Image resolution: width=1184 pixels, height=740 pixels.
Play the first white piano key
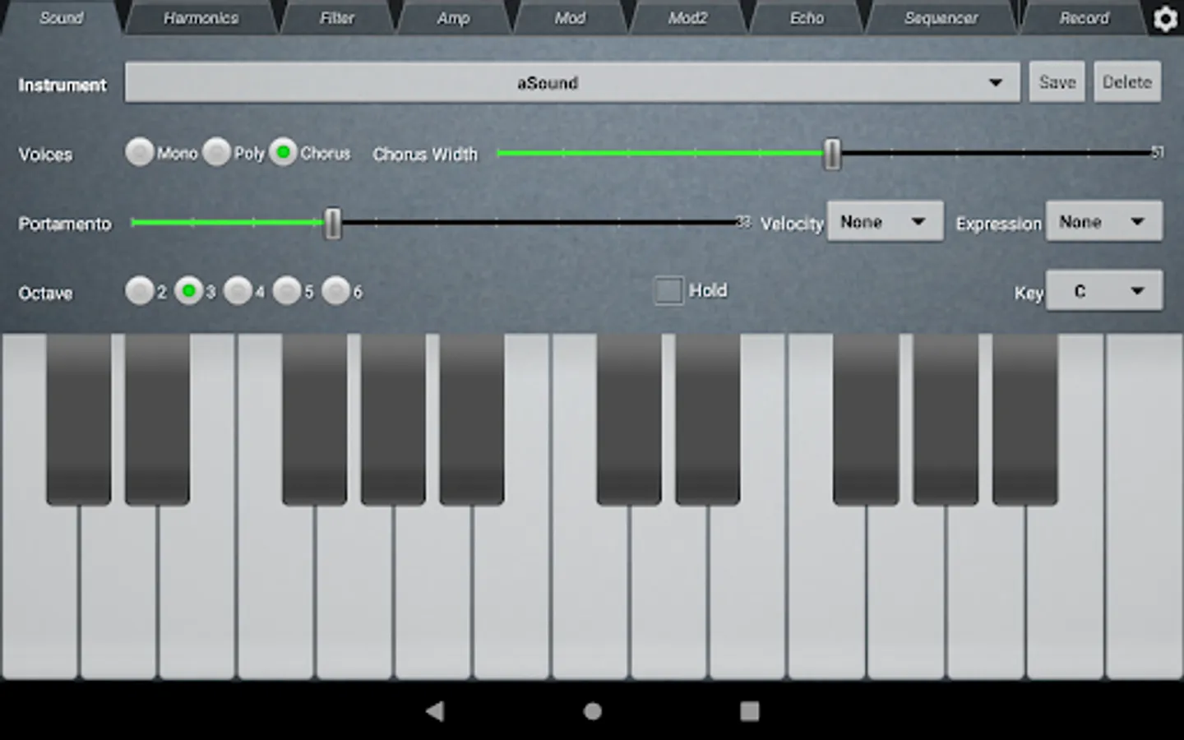pos(39,592)
